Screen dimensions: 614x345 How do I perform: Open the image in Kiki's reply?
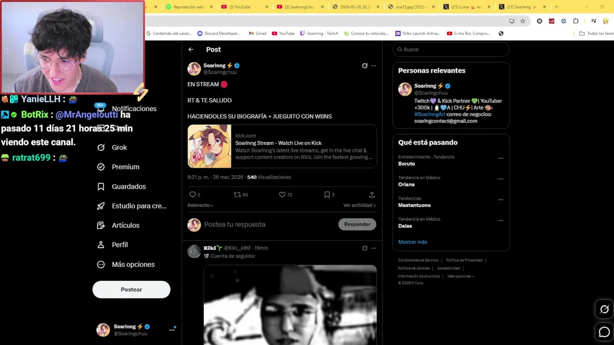coord(290,305)
